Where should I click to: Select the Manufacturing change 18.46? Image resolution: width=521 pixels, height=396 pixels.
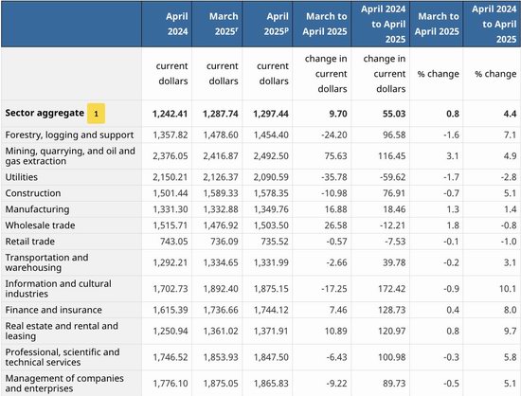(394, 209)
